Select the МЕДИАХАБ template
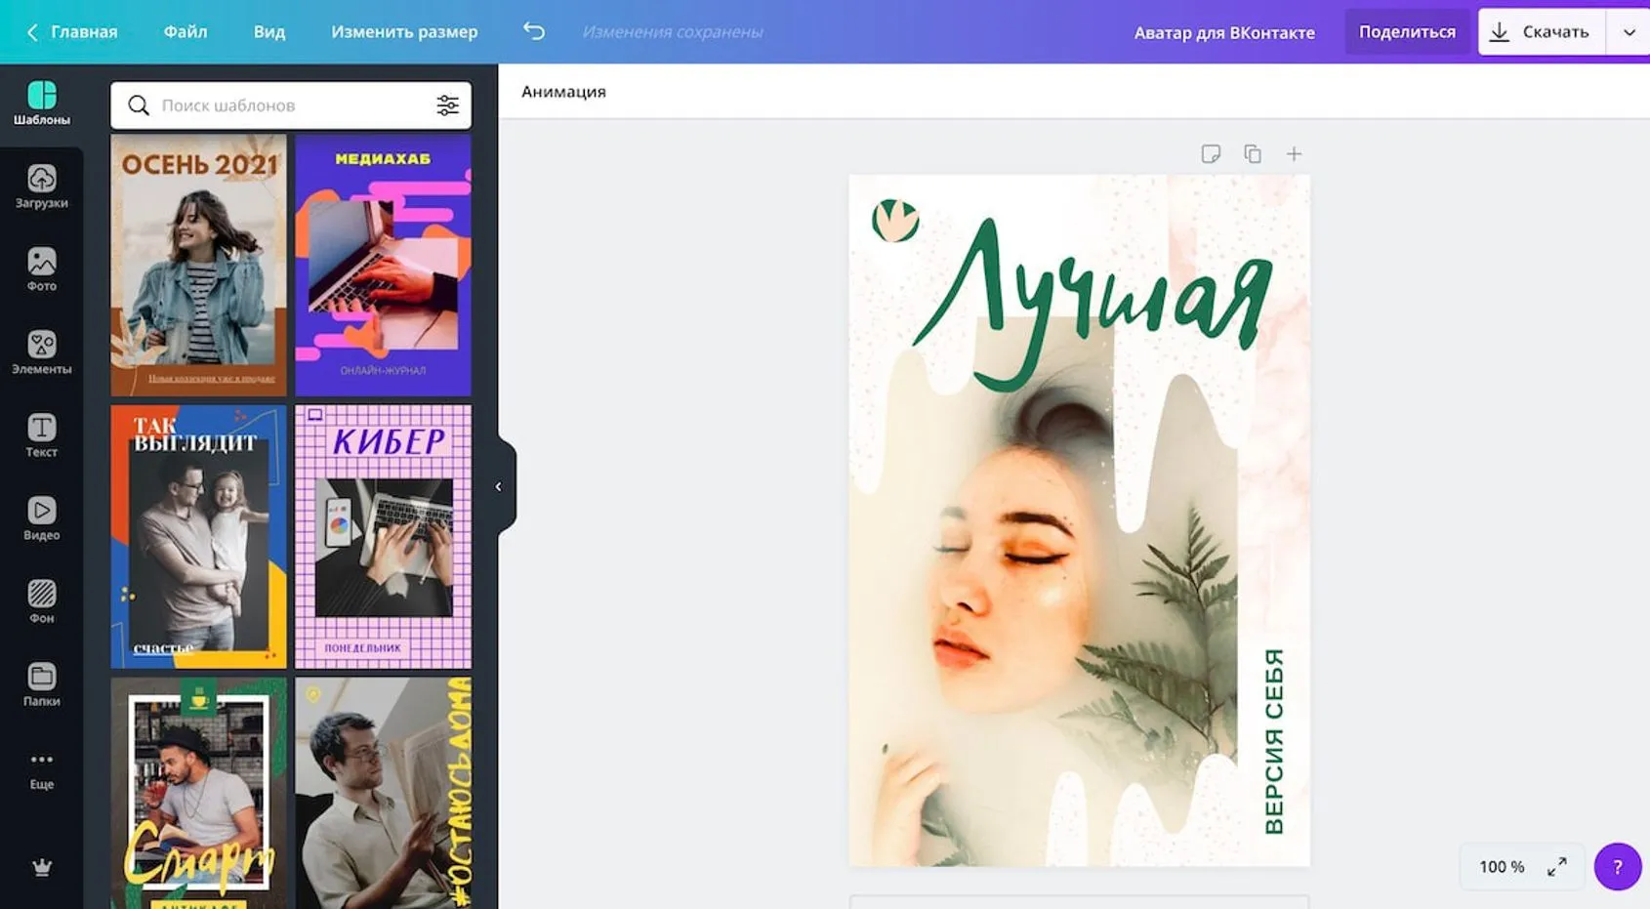1650x909 pixels. point(383,265)
